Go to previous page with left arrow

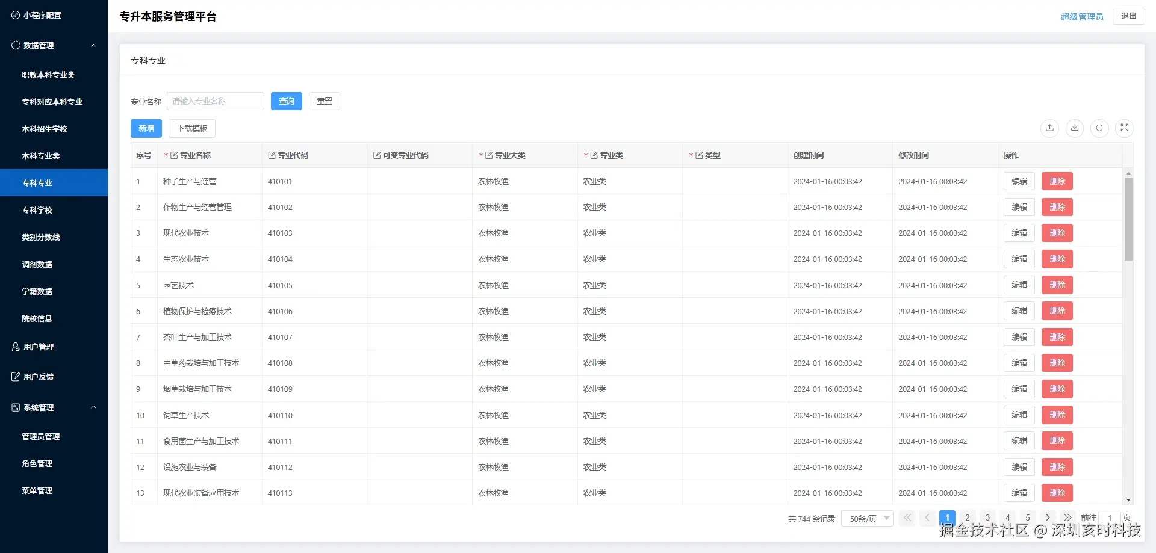(x=927, y=517)
